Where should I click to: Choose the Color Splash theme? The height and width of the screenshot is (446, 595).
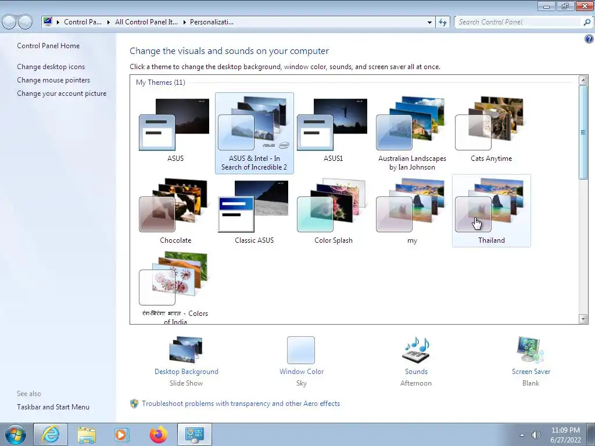(332, 205)
